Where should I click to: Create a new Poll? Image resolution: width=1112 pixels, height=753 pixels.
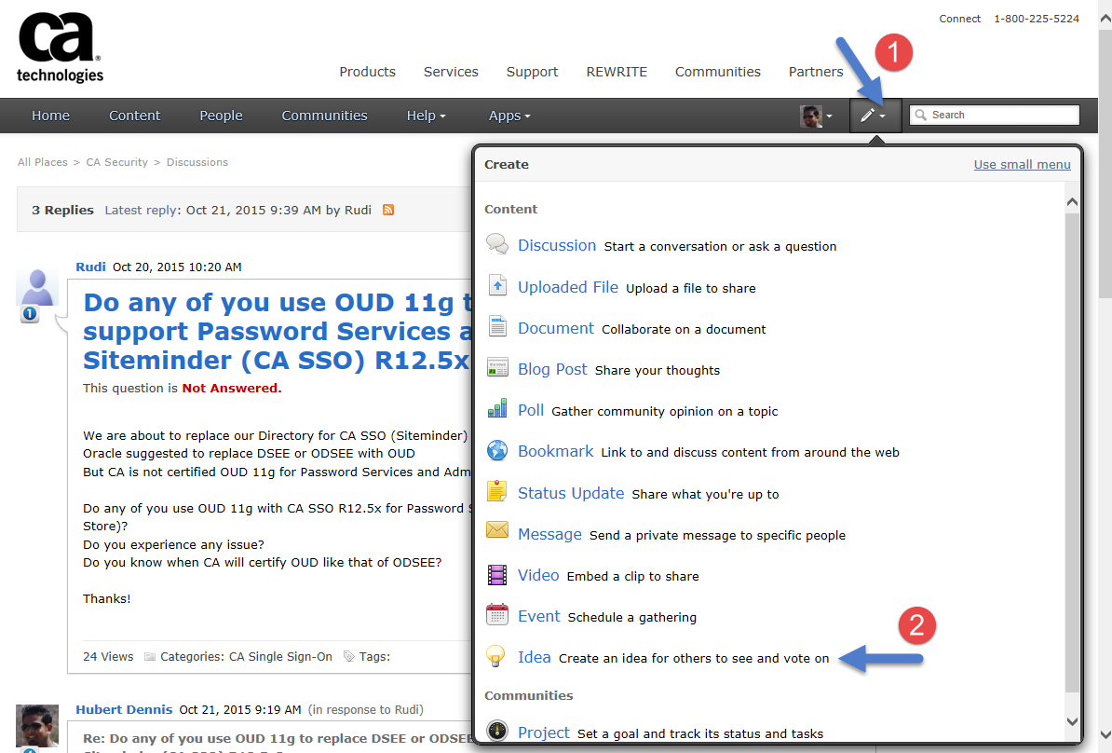point(531,411)
